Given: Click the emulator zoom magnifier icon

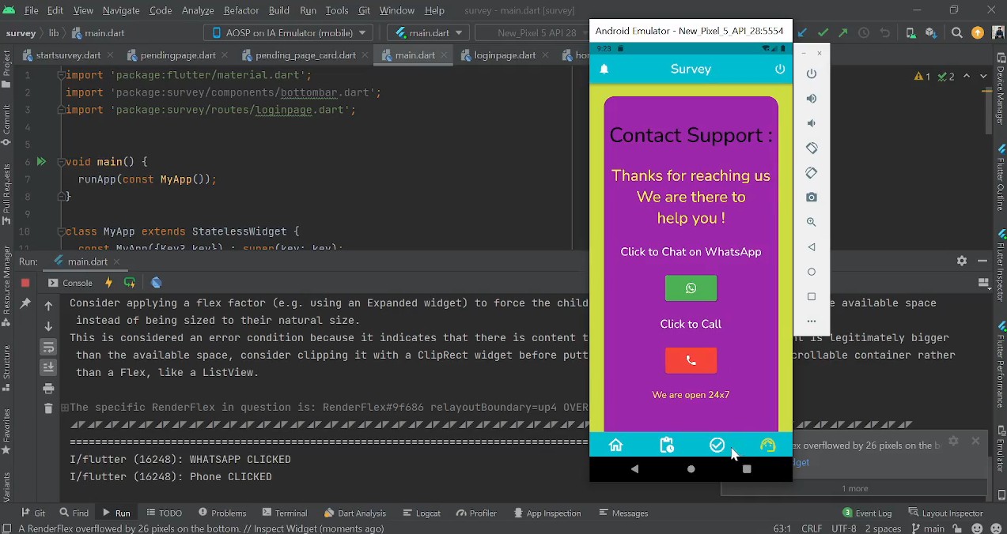Looking at the screenshot, I should (812, 222).
